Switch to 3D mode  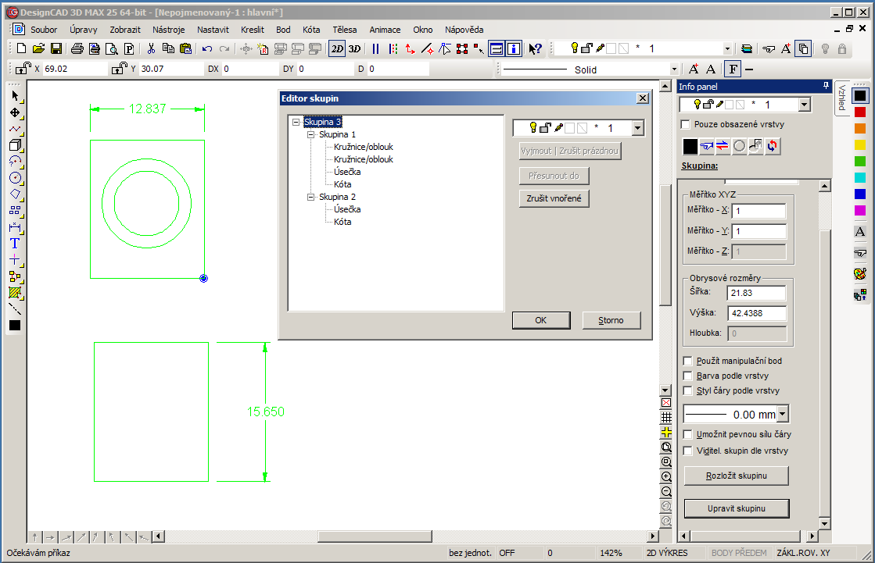354,49
